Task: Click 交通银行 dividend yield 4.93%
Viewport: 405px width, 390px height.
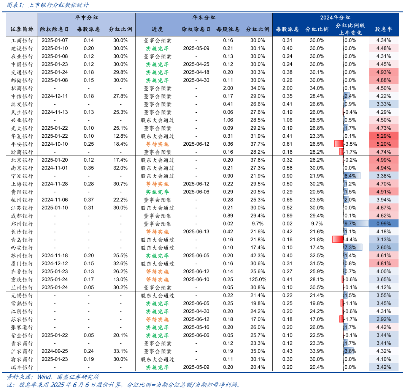Action: tap(384, 72)
